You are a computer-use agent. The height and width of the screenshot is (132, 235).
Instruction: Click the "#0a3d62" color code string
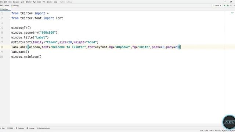pyautogui.click(x=123, y=47)
